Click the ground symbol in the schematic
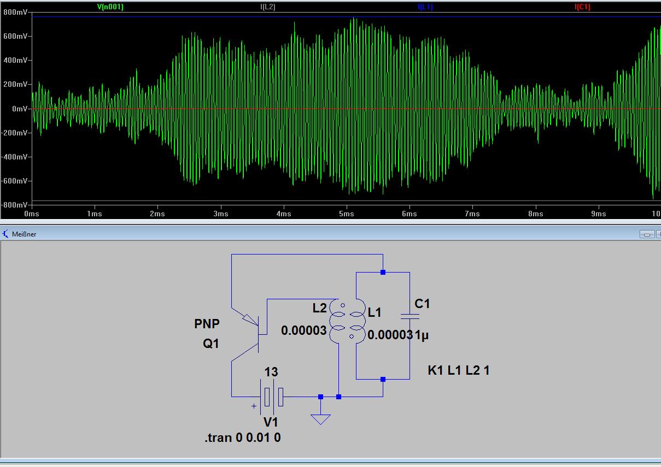The image size is (661, 467). coord(321,418)
